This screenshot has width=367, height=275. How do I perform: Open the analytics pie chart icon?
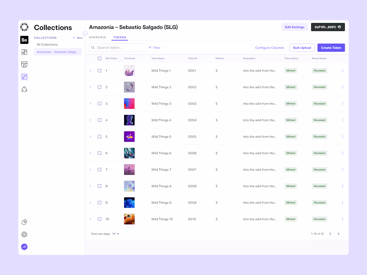click(x=24, y=222)
